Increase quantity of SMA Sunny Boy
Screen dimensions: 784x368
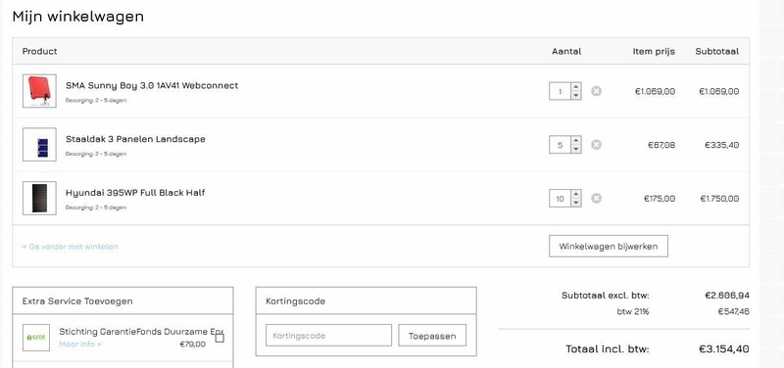click(x=576, y=87)
